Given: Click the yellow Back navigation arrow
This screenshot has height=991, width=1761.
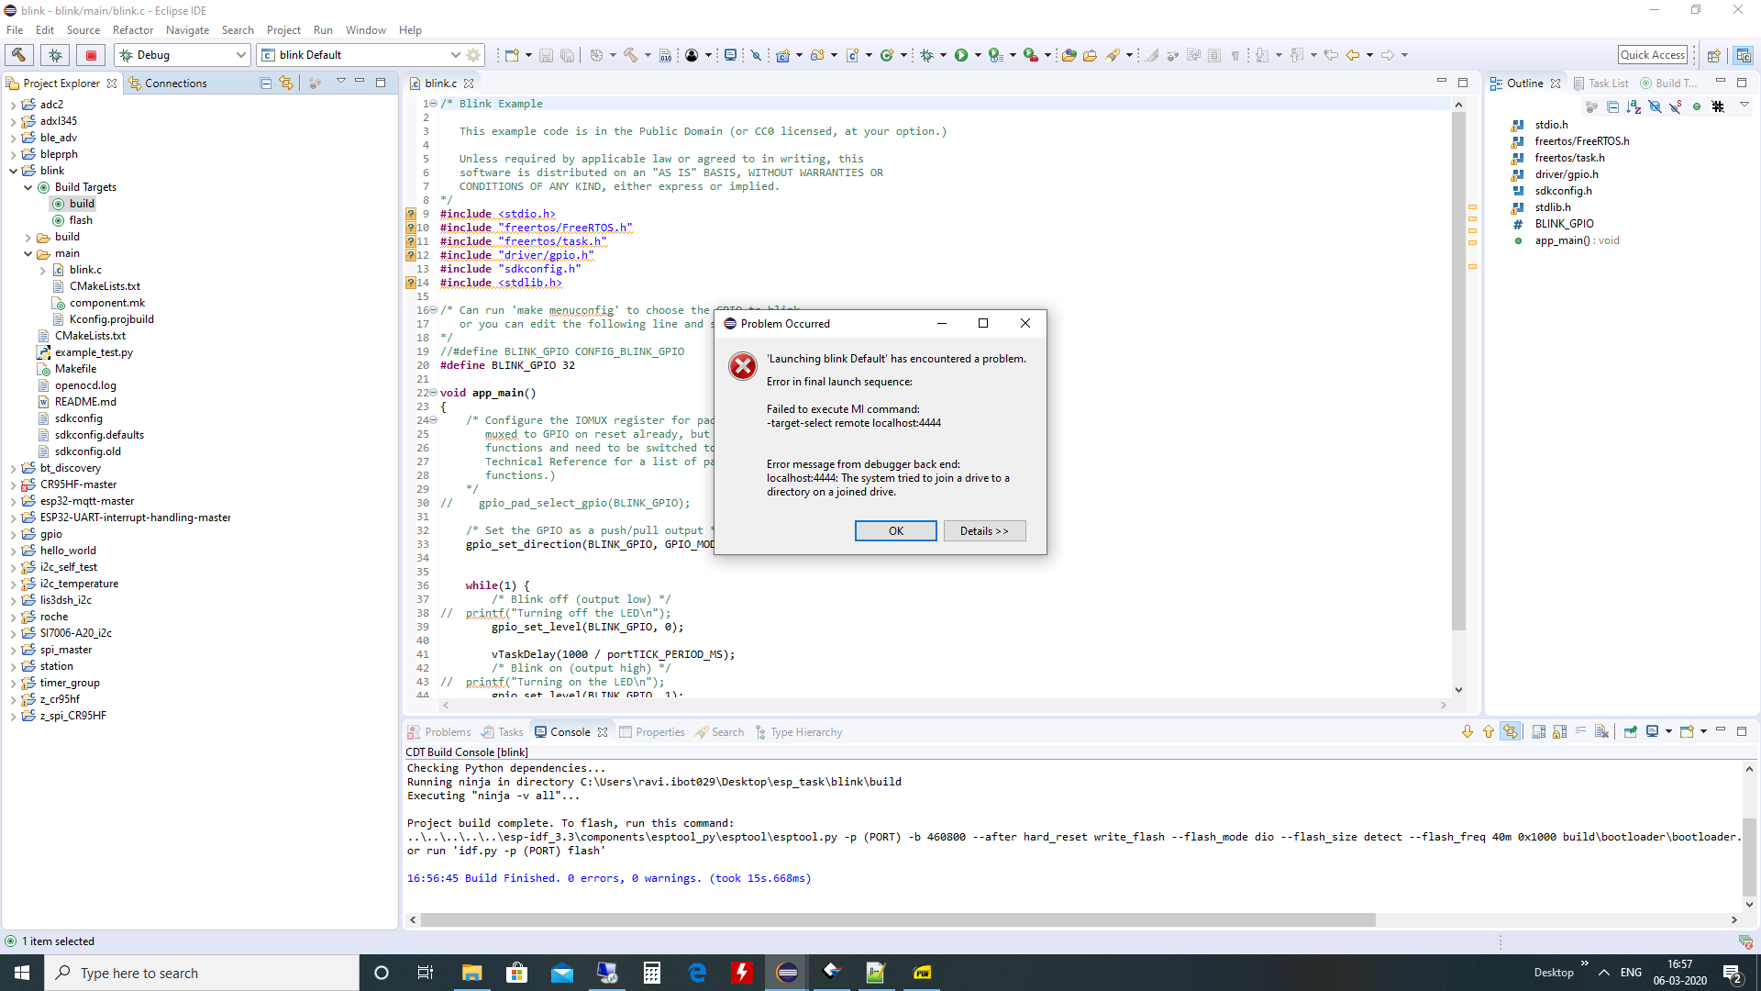Looking at the screenshot, I should click(1352, 55).
